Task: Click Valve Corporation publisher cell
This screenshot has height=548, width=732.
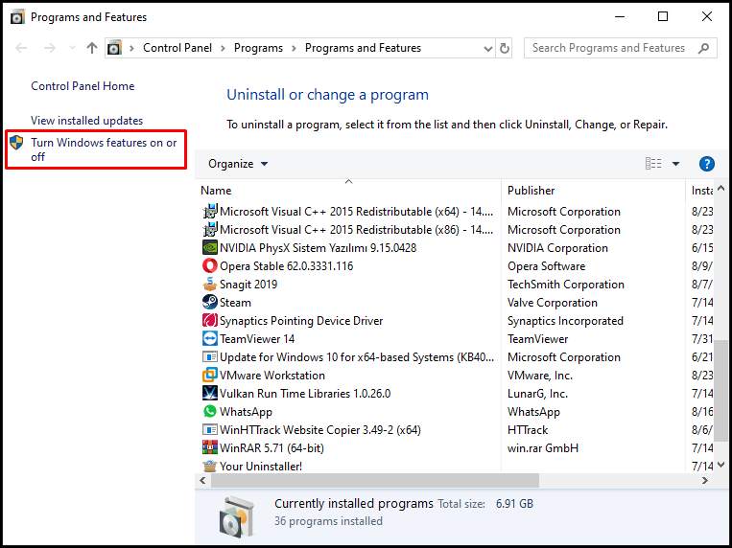Action: click(x=553, y=303)
